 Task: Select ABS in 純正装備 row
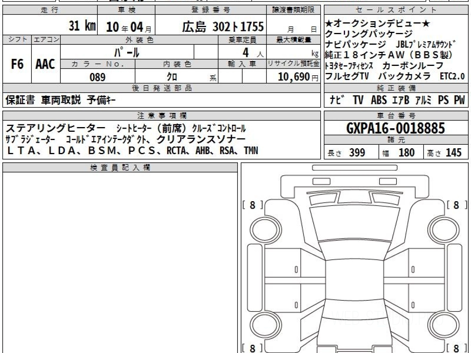point(379,100)
